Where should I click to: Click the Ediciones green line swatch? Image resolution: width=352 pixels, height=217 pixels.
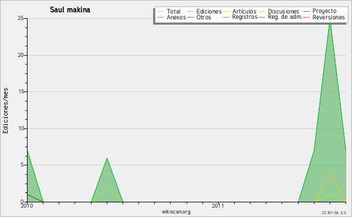(x=190, y=12)
